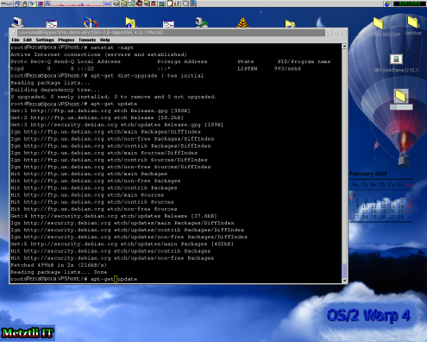Click the 'Fetched 499kB in 2s' output line
The image size is (427, 342).
[x=59, y=265]
